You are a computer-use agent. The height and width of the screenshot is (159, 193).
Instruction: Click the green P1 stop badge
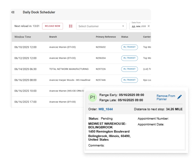(92, 97)
